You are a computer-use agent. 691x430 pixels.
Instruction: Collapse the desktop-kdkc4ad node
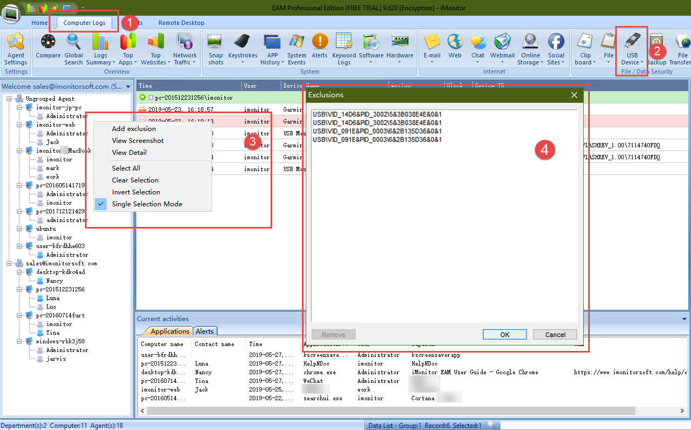19,272
